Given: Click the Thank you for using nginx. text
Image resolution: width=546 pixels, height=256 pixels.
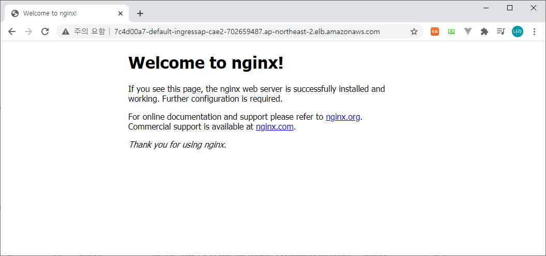Looking at the screenshot, I should click(177, 145).
